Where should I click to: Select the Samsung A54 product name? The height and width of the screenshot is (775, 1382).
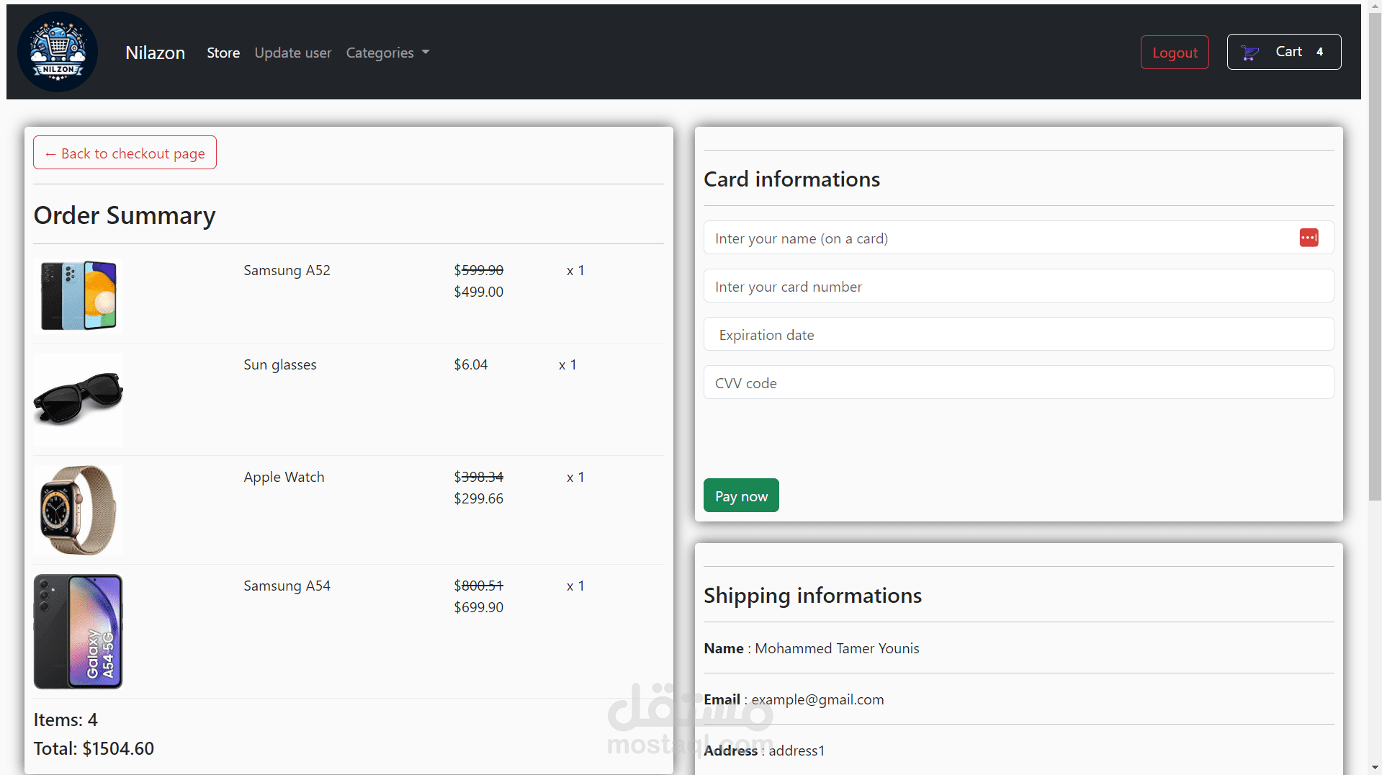(287, 586)
